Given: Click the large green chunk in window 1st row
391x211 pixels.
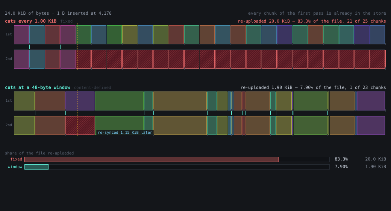Looking at the screenshot, I should [119, 101].
